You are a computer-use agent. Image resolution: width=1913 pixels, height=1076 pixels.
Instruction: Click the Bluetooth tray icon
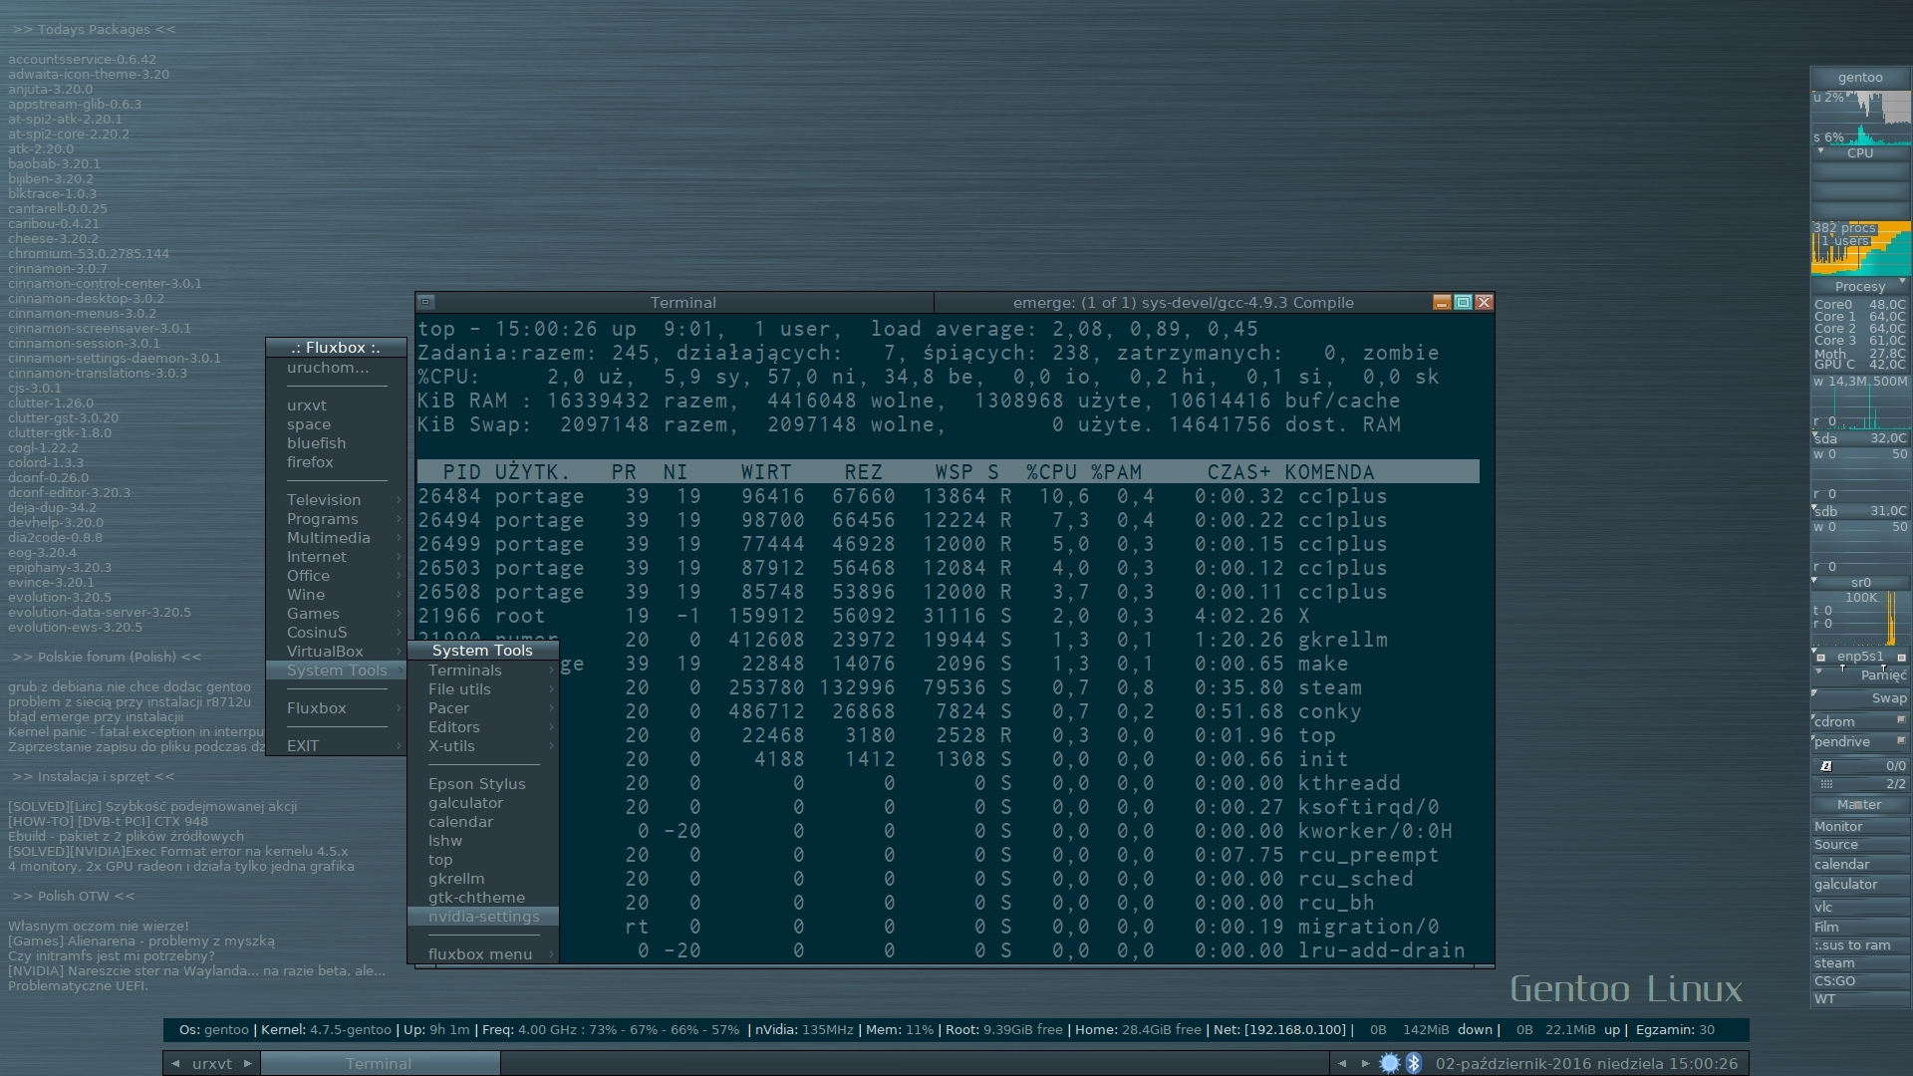point(1413,1063)
